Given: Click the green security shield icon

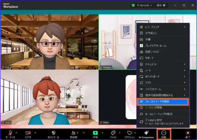Looking at the screenshot, I should pyautogui.click(x=133, y=5).
